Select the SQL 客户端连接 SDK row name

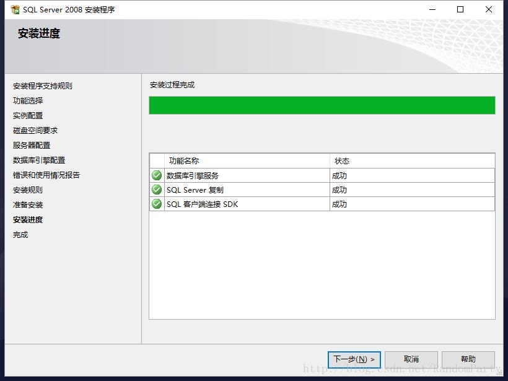tap(203, 204)
